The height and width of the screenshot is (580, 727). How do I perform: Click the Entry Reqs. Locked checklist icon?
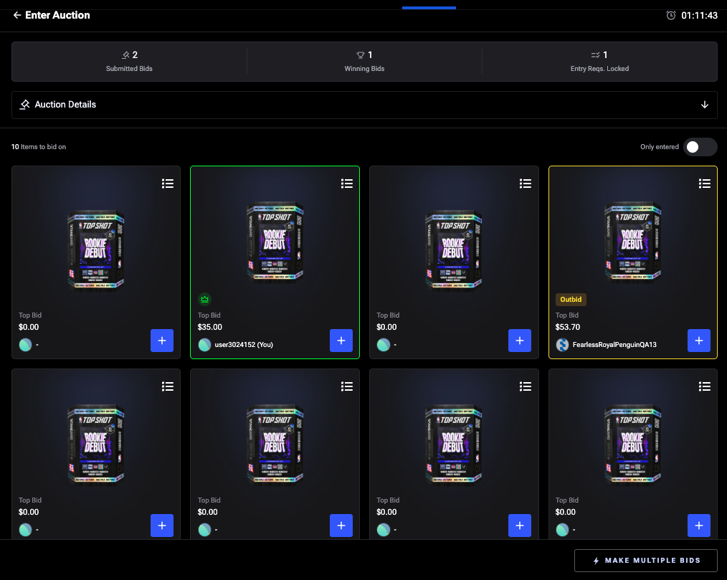(595, 55)
